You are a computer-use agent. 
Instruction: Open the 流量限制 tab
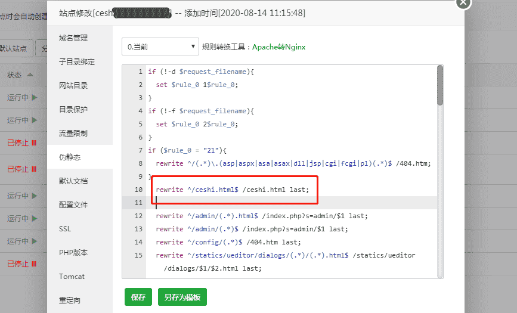(x=73, y=133)
